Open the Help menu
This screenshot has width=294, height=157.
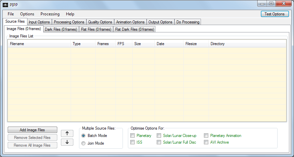(x=70, y=14)
